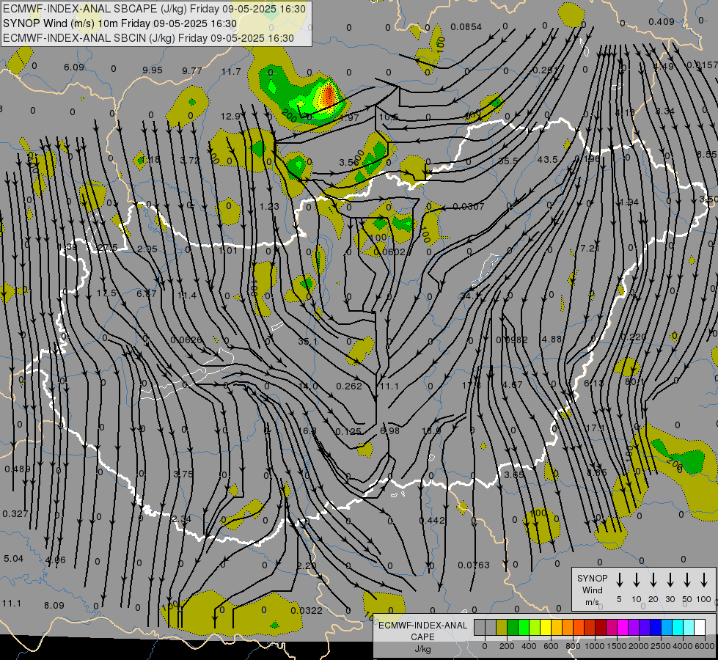
Task: Click the station value 0.125
Action: 348,431
